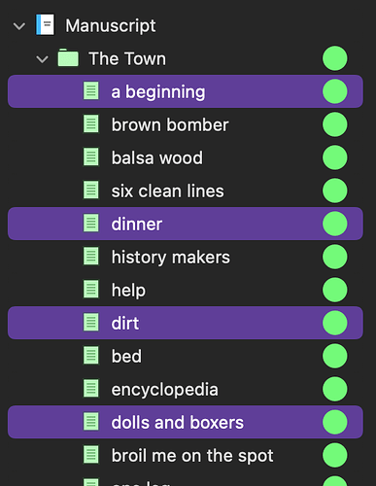Select the dinner document row
The height and width of the screenshot is (486, 376).
pyautogui.click(x=186, y=224)
